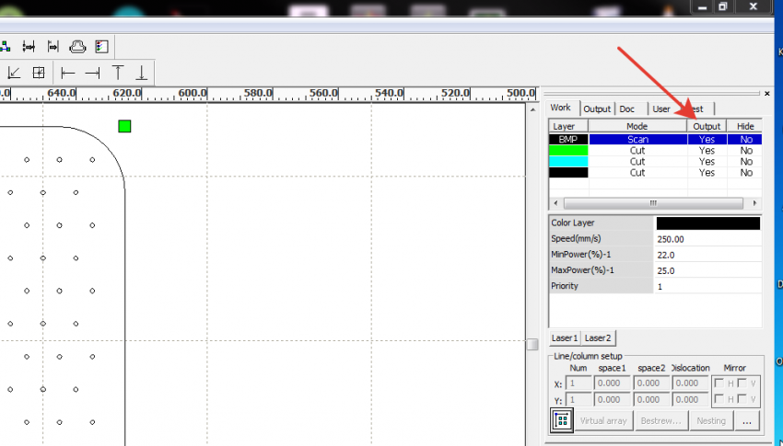Click the Nesting button
The image size is (783, 446).
pyautogui.click(x=710, y=420)
